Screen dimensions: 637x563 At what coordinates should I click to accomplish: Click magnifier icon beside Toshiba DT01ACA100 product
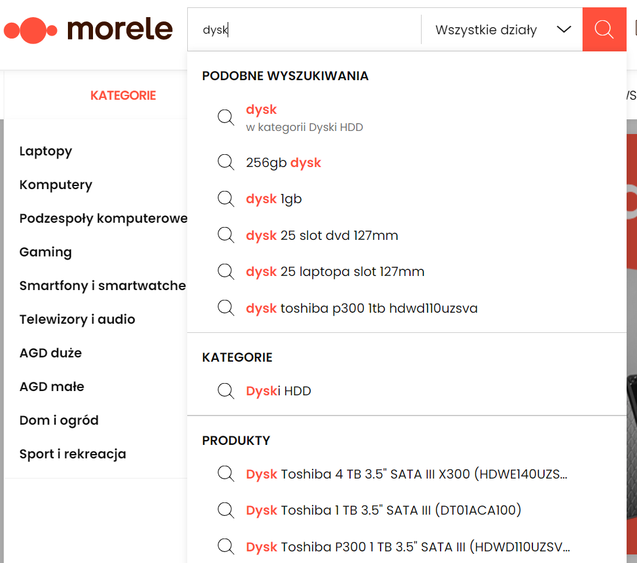[226, 510]
